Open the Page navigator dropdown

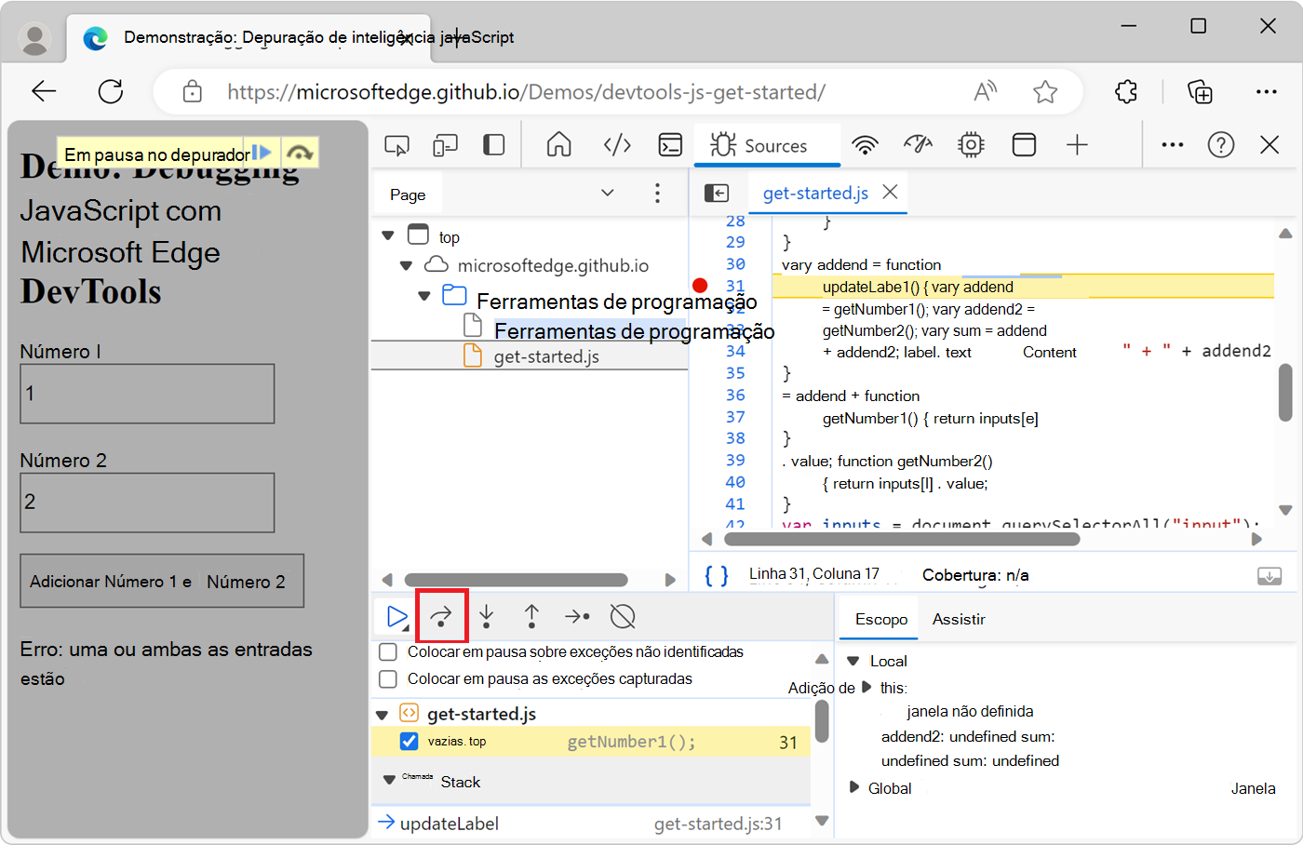[608, 194]
